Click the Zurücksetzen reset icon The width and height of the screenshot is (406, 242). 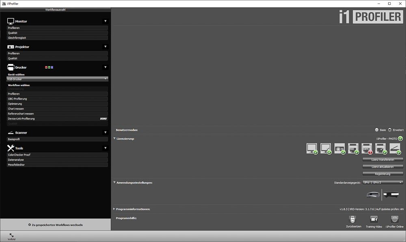click(x=352, y=220)
